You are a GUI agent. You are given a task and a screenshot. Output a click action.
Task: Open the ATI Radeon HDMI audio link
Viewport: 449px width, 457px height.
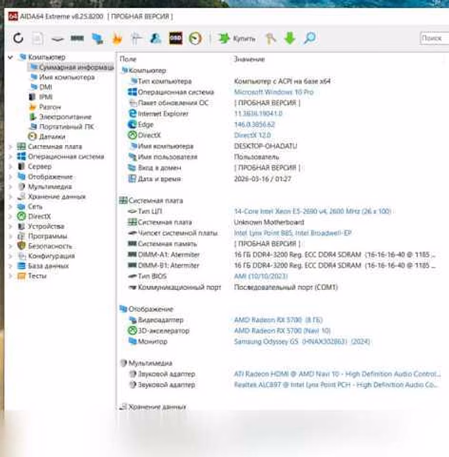coord(337,374)
